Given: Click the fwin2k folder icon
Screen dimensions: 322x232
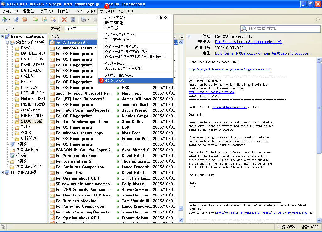Looking at the screenshot, I should tap(17, 82).
